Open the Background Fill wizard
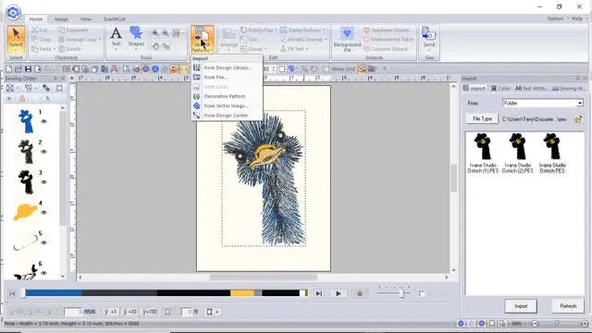This screenshot has height=333, width=592. [347, 39]
